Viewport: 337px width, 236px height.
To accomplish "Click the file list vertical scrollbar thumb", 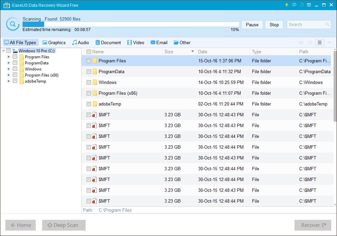I will pyautogui.click(x=335, y=86).
